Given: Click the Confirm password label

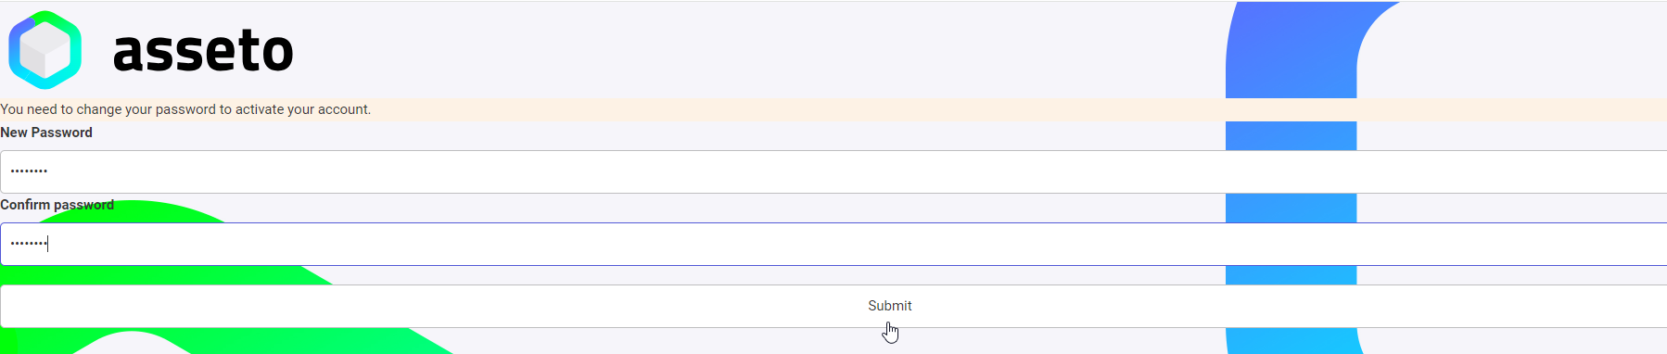Looking at the screenshot, I should [57, 205].
